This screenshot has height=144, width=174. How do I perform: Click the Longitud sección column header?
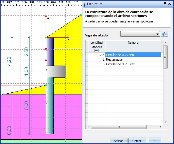pyautogui.click(x=97, y=46)
